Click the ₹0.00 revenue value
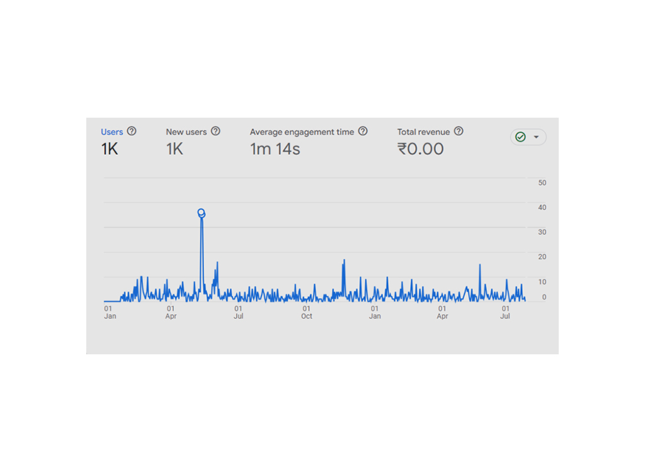This screenshot has width=645, height=472. (421, 149)
